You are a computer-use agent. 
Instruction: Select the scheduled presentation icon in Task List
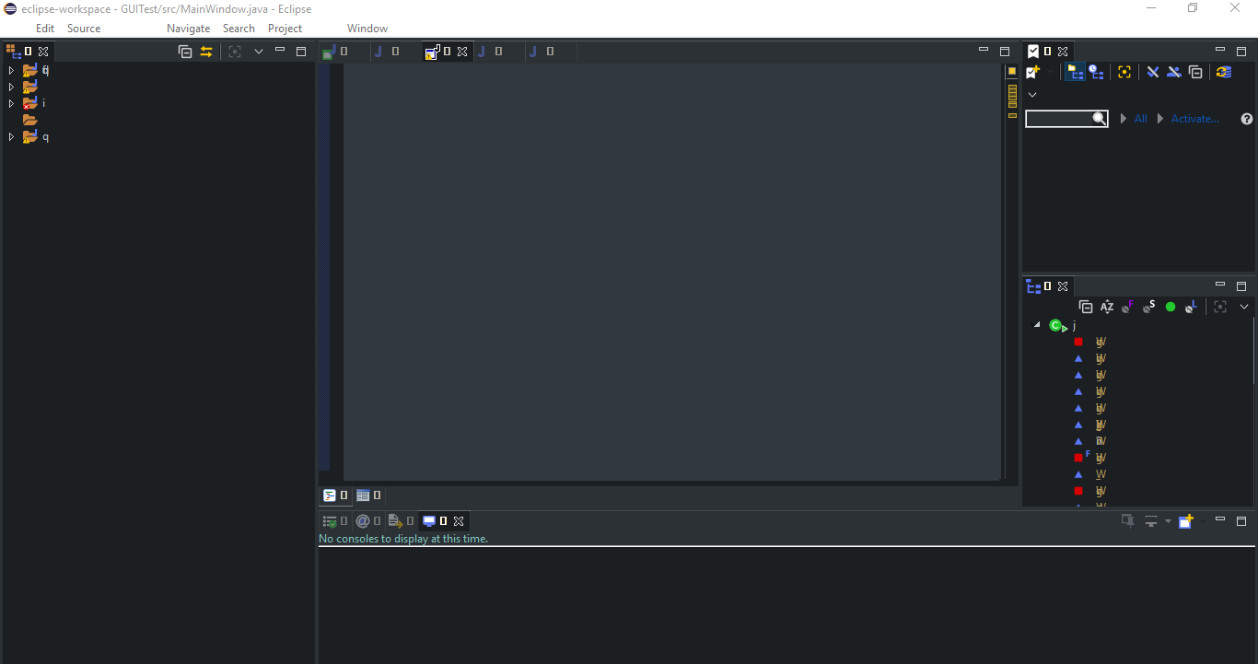coord(1097,72)
